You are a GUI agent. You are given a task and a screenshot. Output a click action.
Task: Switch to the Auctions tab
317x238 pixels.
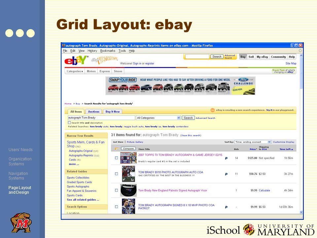[93, 111]
